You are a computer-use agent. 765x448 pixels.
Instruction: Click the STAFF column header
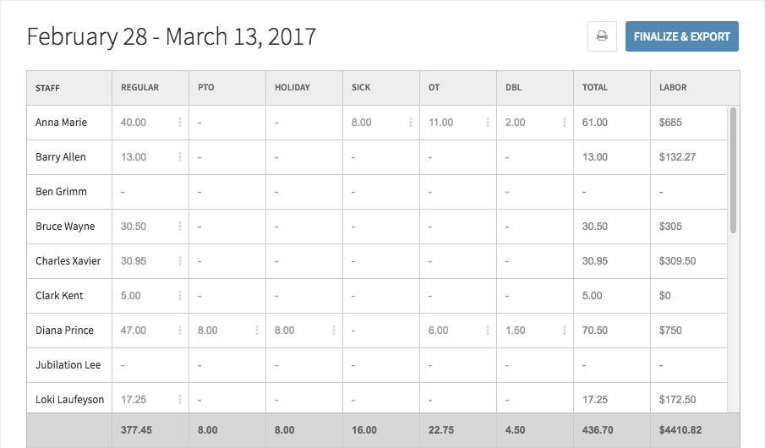(47, 88)
